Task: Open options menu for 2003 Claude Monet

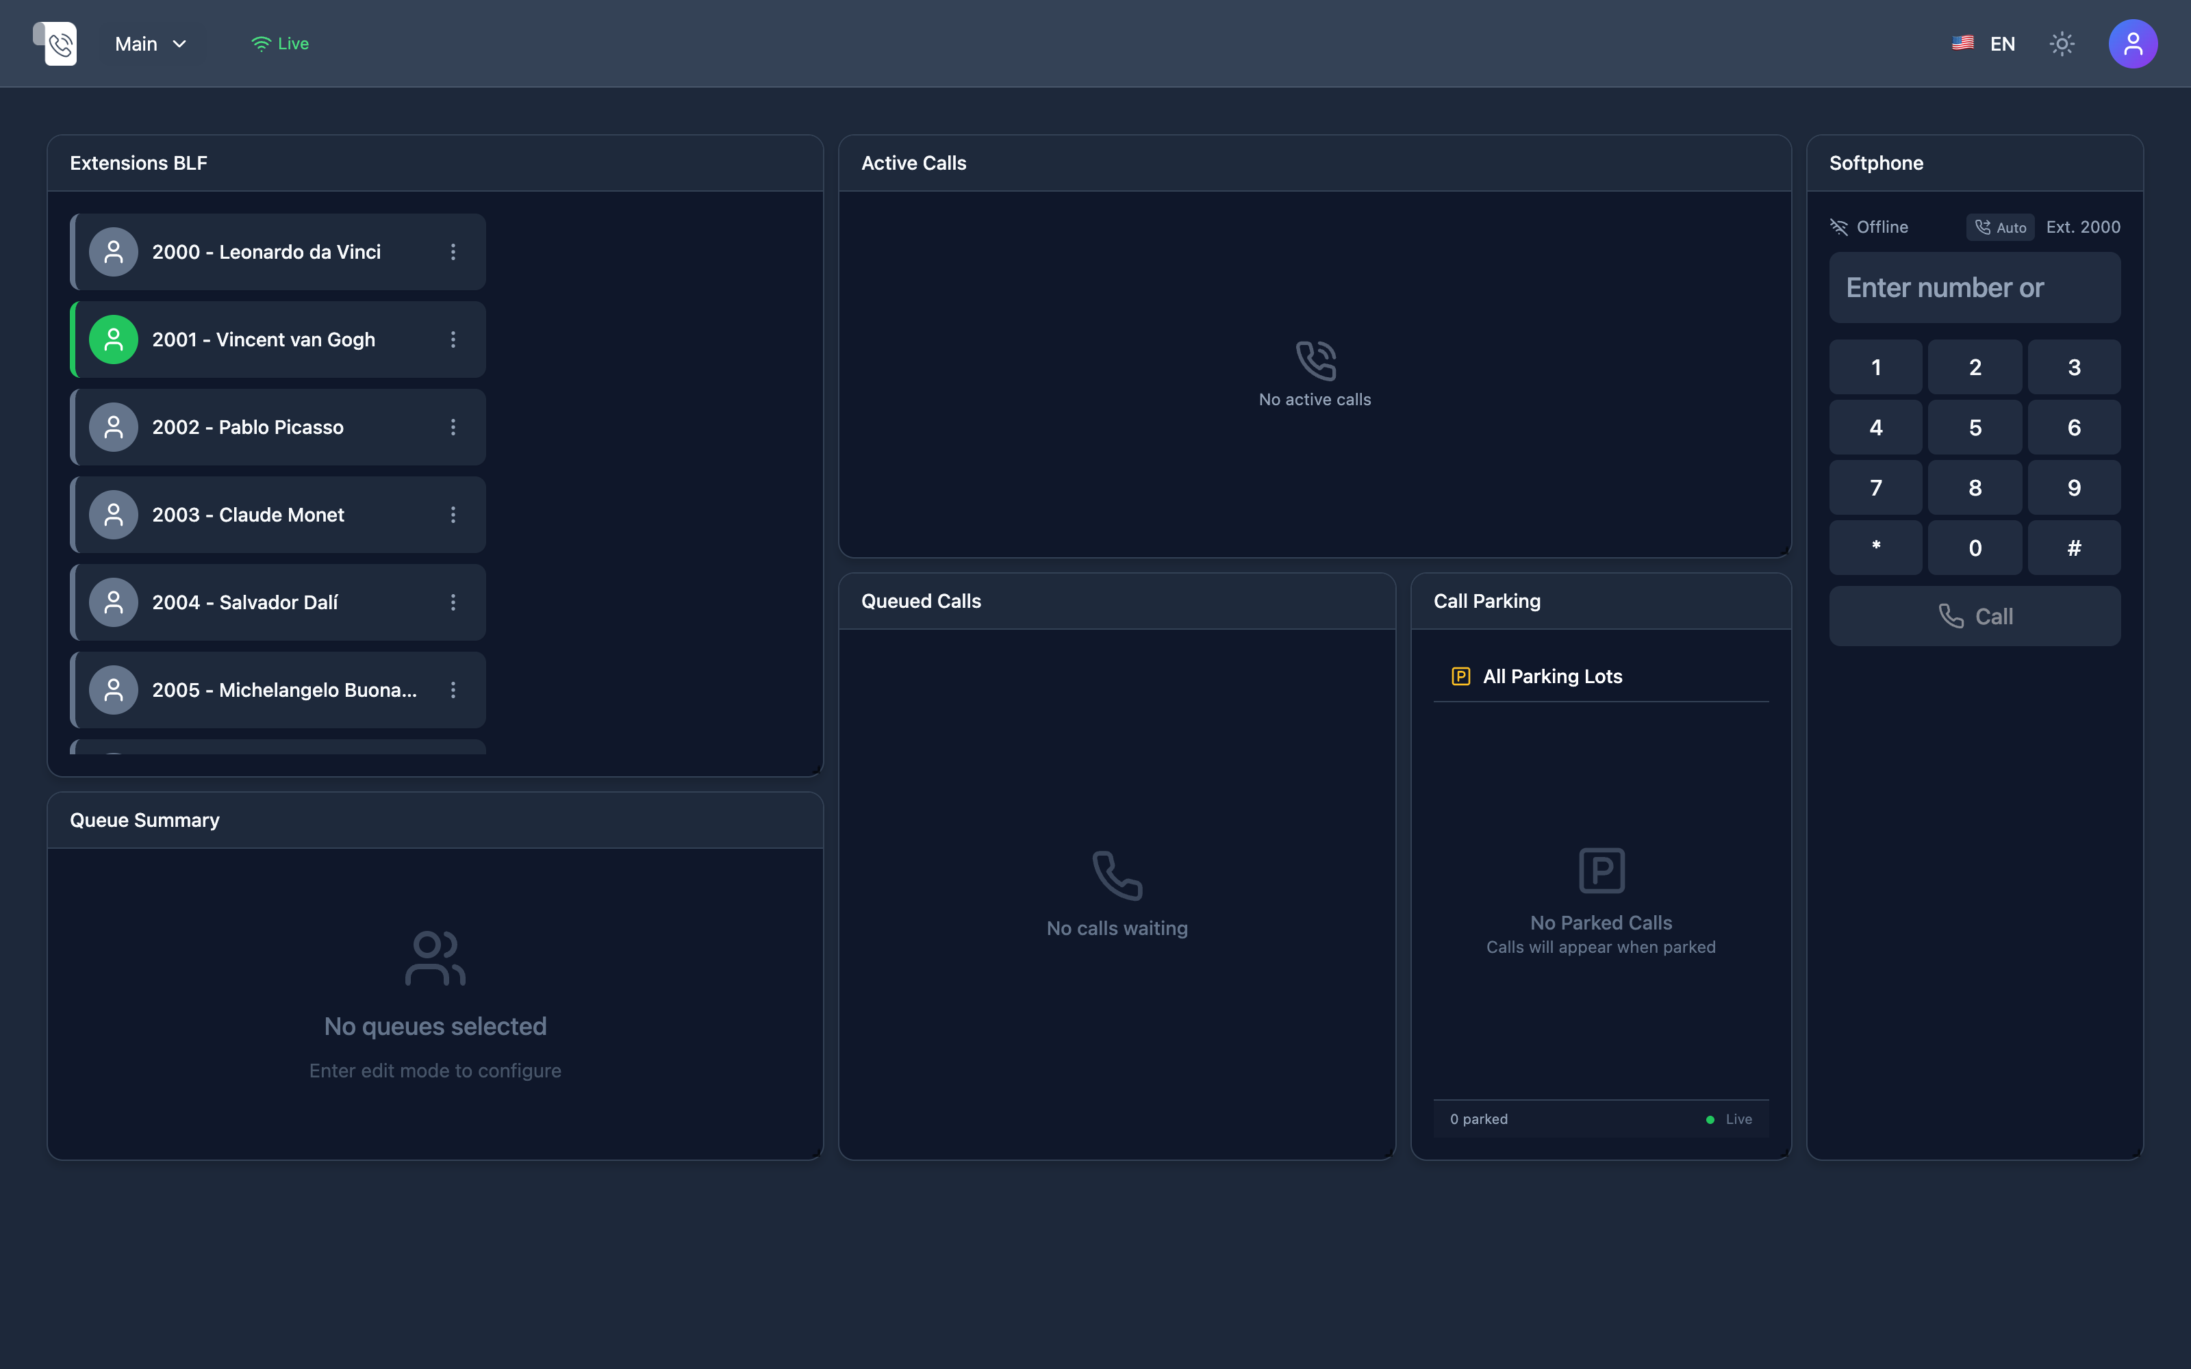Action: (453, 515)
